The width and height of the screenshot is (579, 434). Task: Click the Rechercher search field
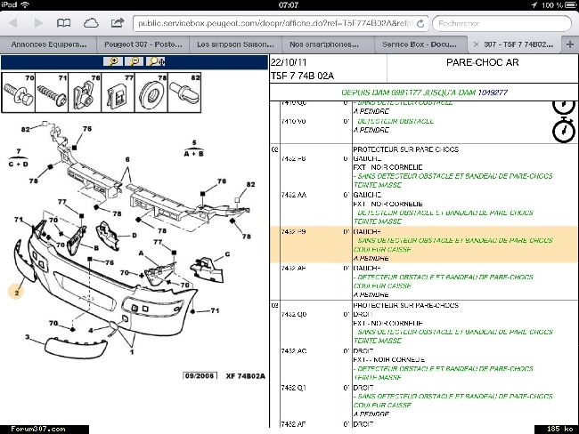click(502, 23)
